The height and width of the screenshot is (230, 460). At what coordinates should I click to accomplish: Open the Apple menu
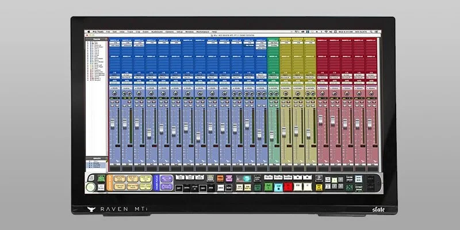89,32
